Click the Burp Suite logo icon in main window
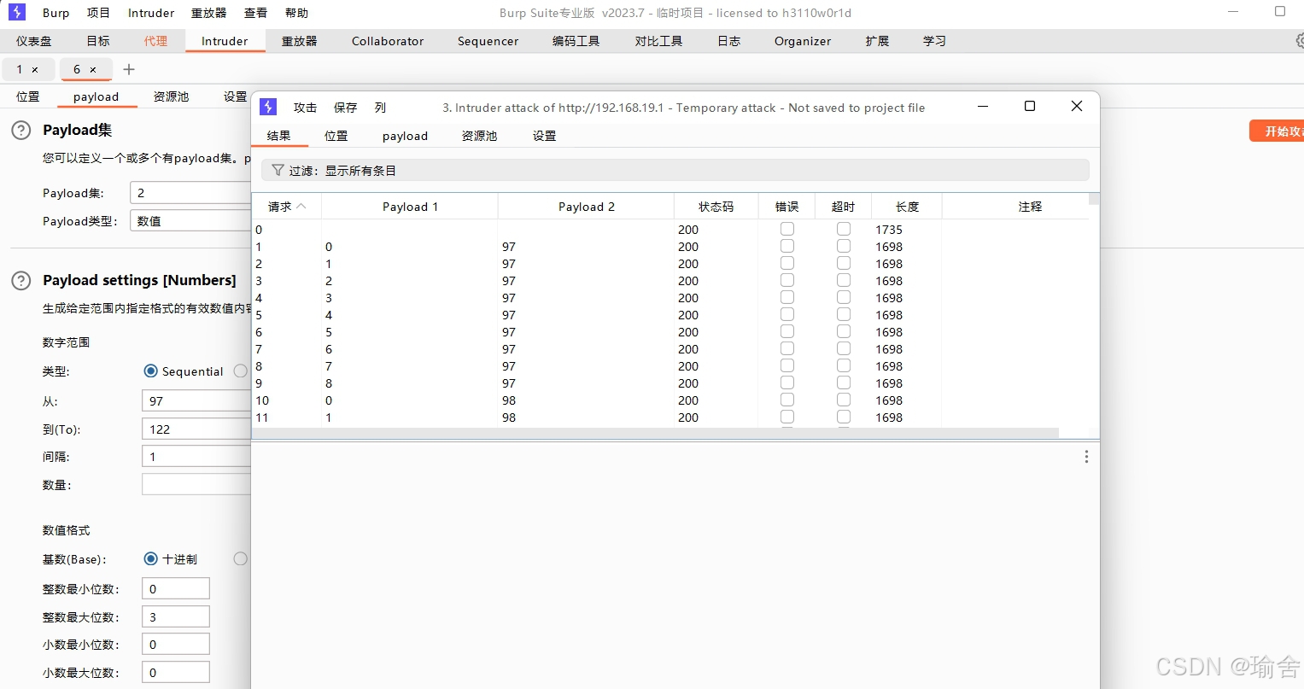1304x689 pixels. [17, 12]
